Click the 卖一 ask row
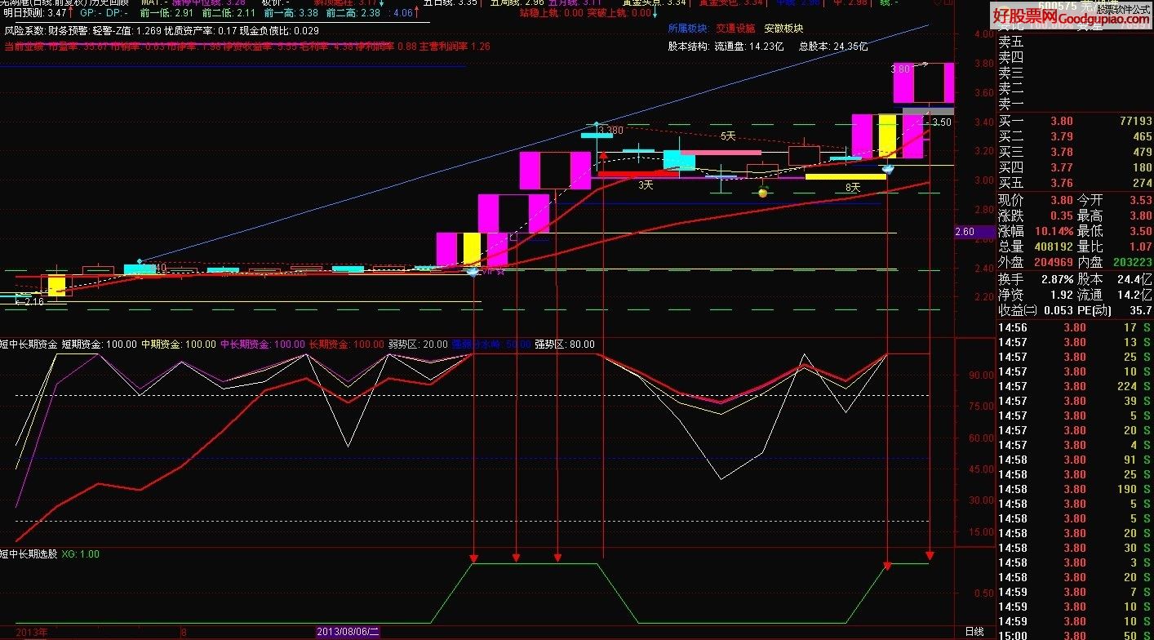This screenshot has width=1154, height=640. (1076, 104)
